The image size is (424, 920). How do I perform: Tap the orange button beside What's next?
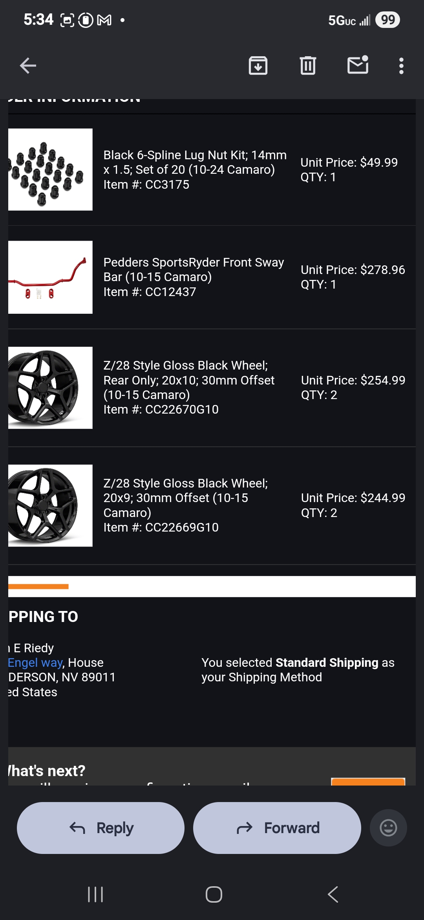click(368, 782)
